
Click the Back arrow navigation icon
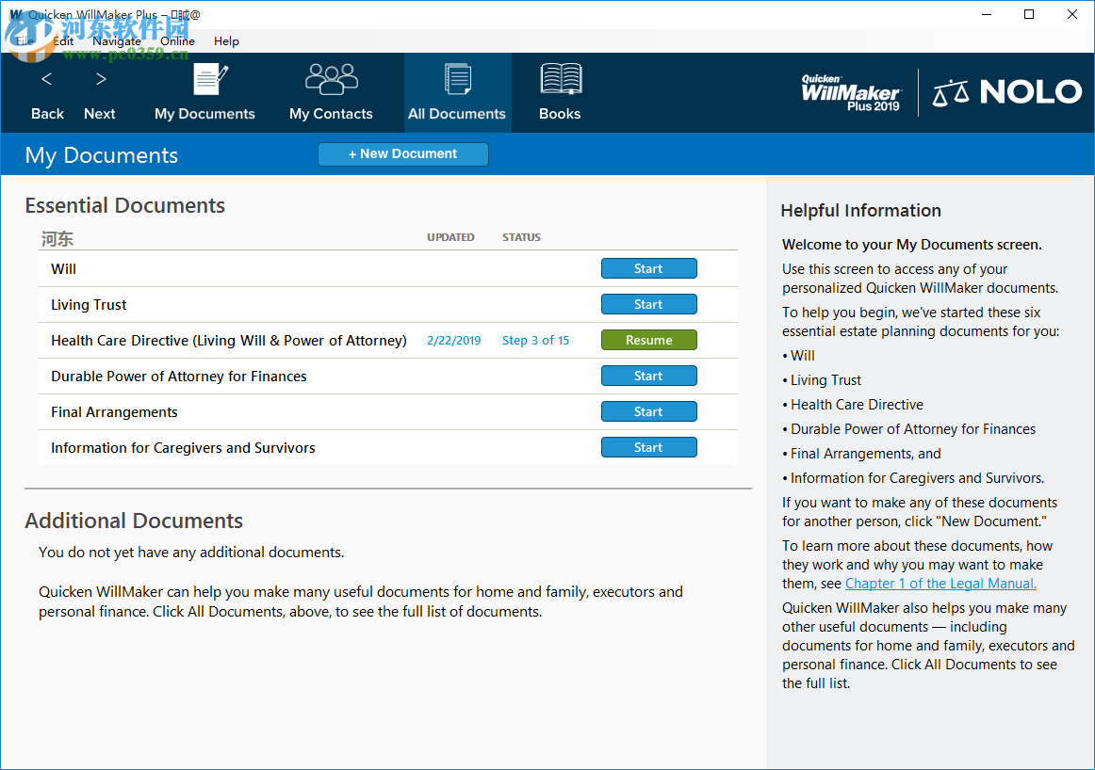coord(46,91)
